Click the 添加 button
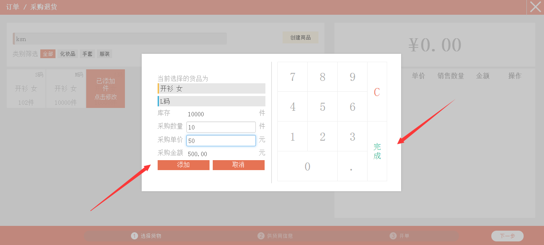The height and width of the screenshot is (245, 544). tap(183, 165)
